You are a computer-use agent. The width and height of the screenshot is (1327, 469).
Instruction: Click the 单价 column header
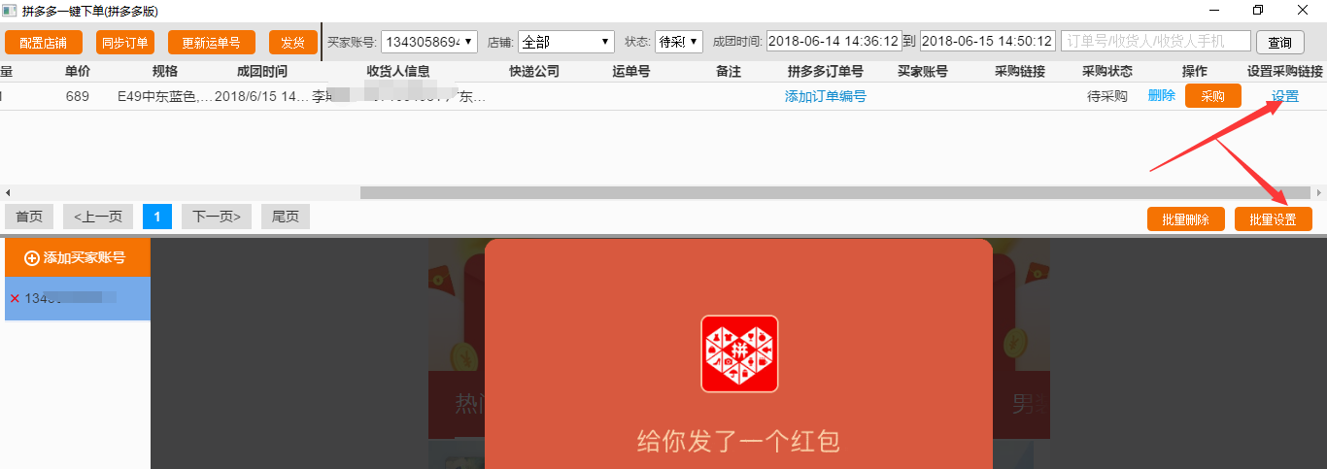pyautogui.click(x=78, y=72)
